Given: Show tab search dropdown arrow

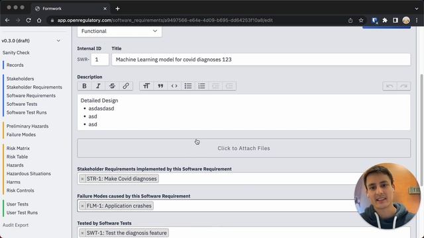Looking at the screenshot, I should (417, 9).
